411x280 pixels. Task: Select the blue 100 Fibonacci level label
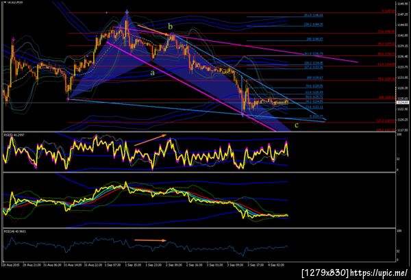point(315,78)
